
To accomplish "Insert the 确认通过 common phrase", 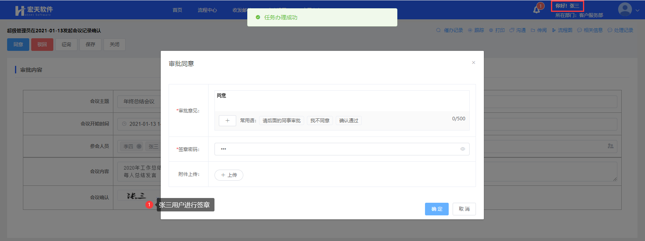I will coord(348,121).
